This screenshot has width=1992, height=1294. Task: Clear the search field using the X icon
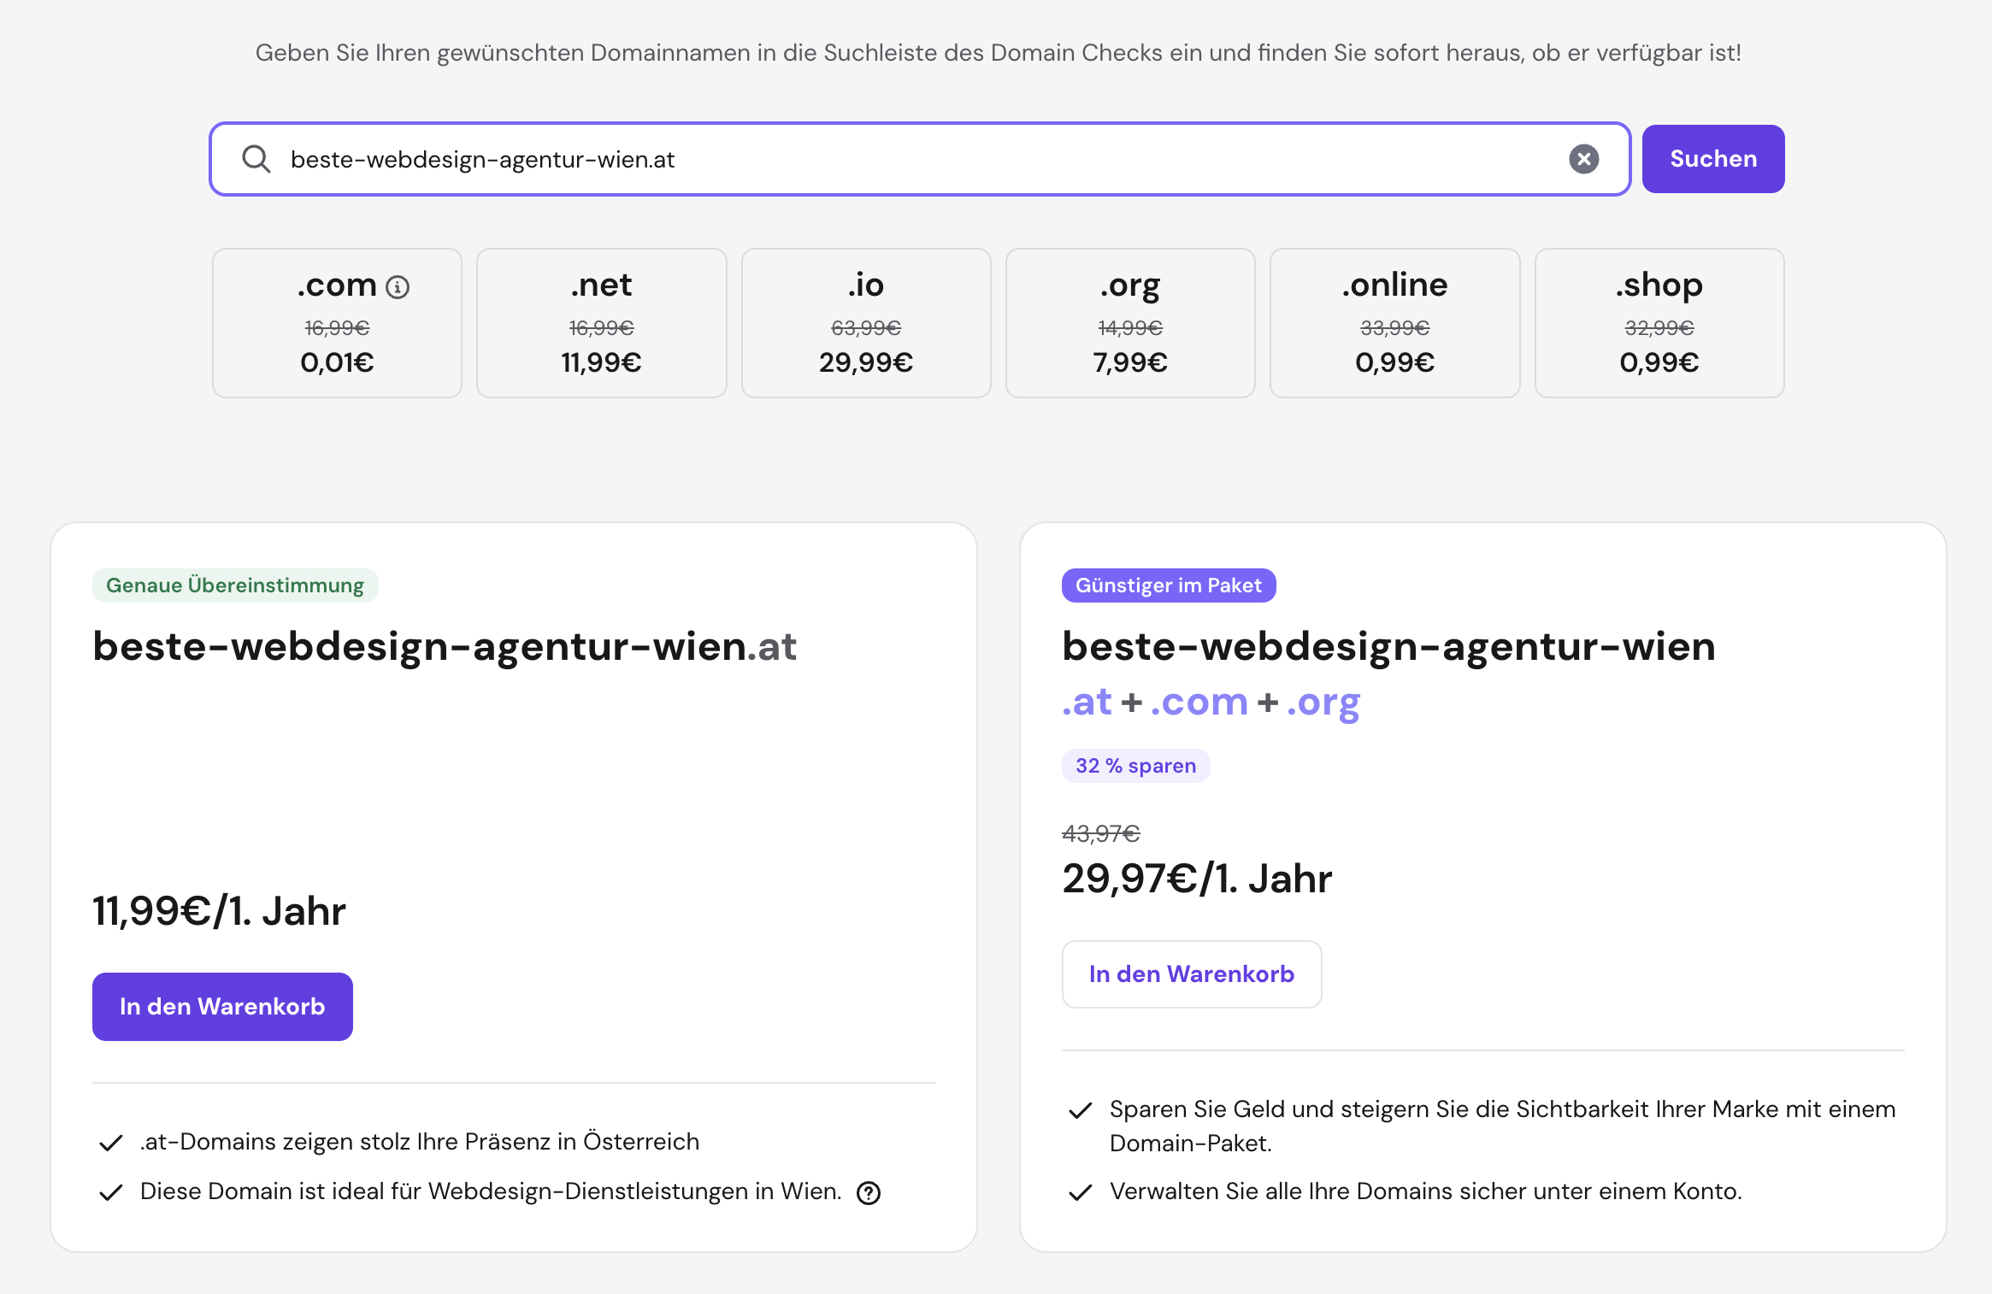click(x=1585, y=159)
